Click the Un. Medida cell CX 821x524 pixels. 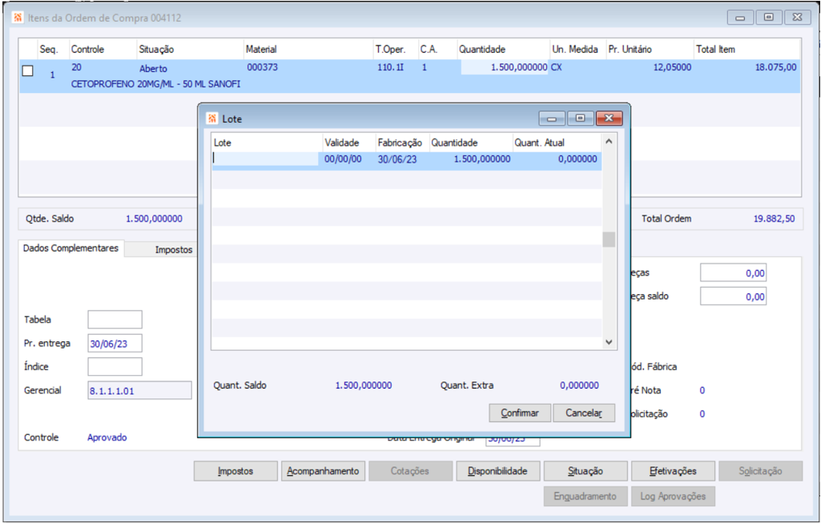[x=556, y=67]
